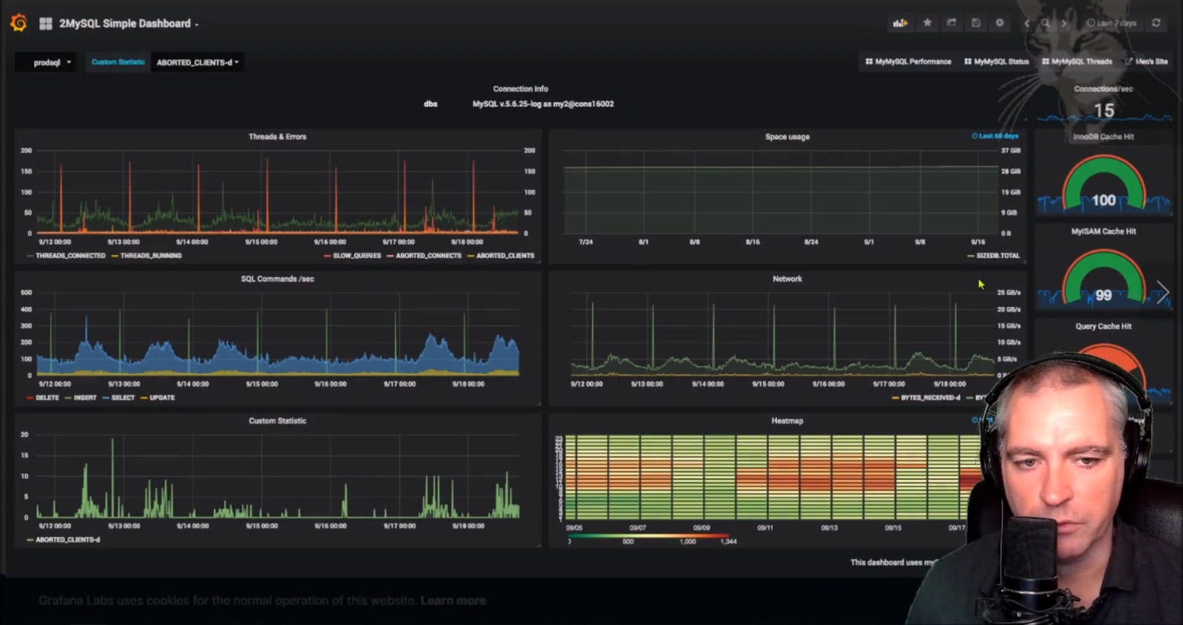Open the Threads & Errors panel title menu
Image resolution: width=1183 pixels, height=625 pixels.
click(x=277, y=137)
